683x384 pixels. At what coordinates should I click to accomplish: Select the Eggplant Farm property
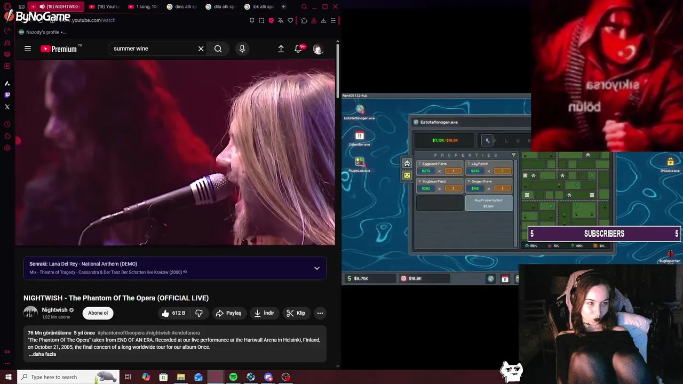(440, 168)
